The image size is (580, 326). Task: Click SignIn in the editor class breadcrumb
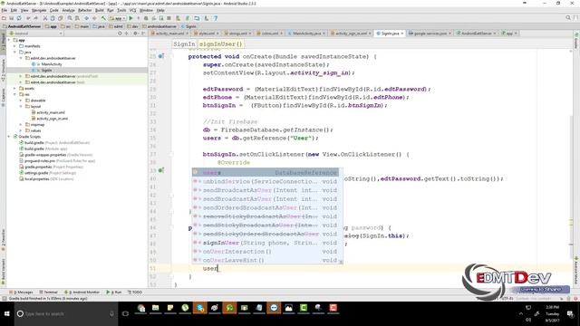(184, 44)
